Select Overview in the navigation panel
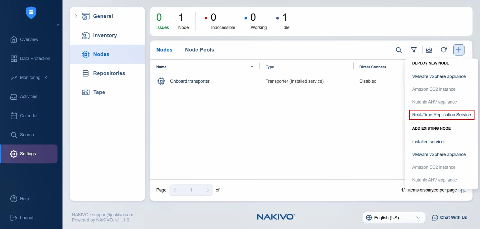The image size is (480, 229). point(29,39)
